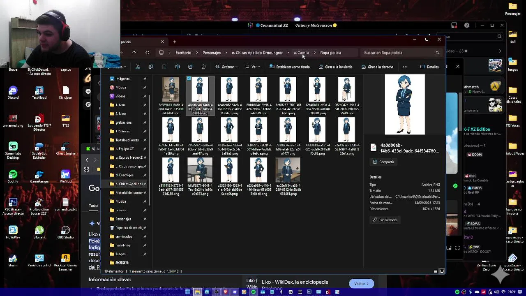
Task: Click Establecer como fondo
Action: 290,67
